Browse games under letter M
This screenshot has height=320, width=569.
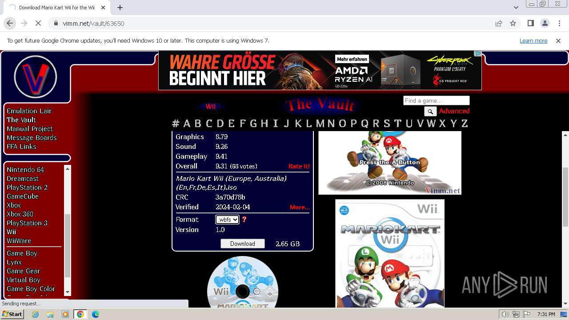[320, 124]
